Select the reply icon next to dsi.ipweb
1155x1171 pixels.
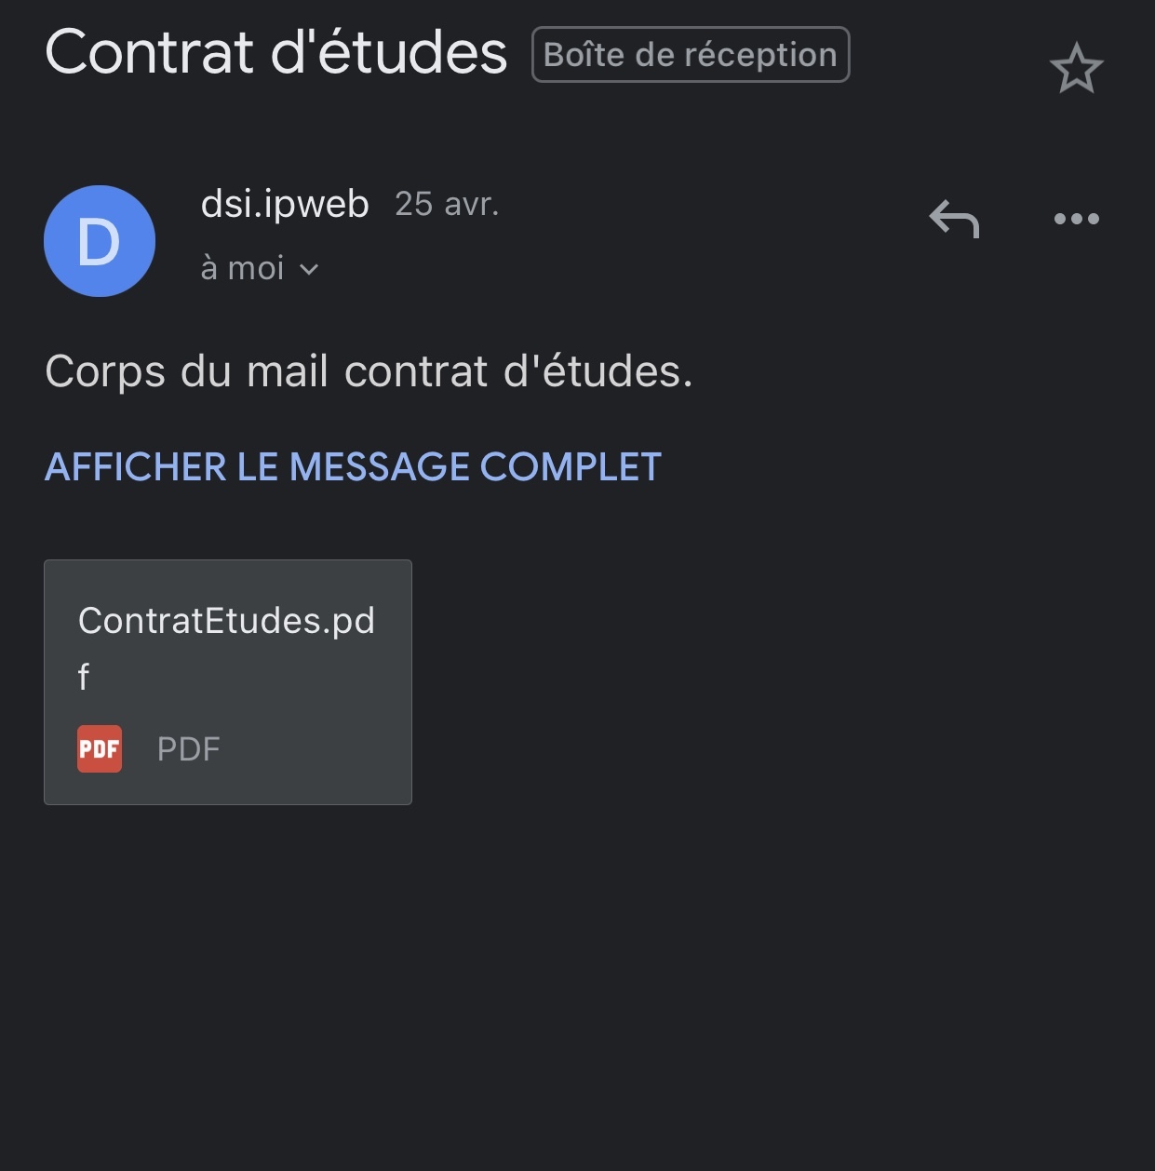(x=954, y=219)
